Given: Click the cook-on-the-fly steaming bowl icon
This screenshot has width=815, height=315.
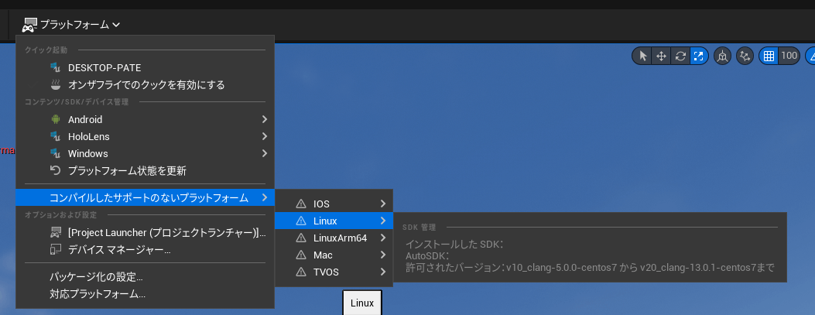Looking at the screenshot, I should coord(56,84).
